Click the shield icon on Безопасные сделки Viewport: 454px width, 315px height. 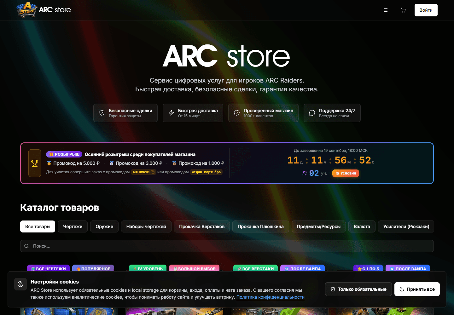pos(102,113)
